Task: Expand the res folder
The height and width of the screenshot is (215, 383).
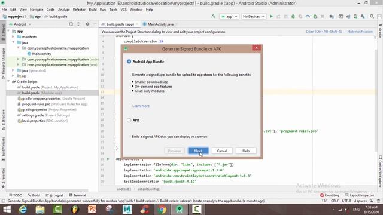Action: [x=13, y=76]
